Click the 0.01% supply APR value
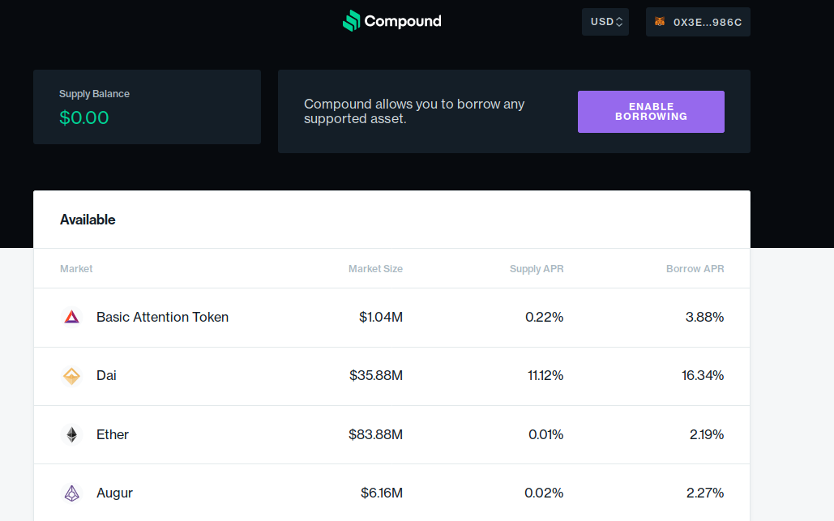This screenshot has width=834, height=521. click(545, 434)
